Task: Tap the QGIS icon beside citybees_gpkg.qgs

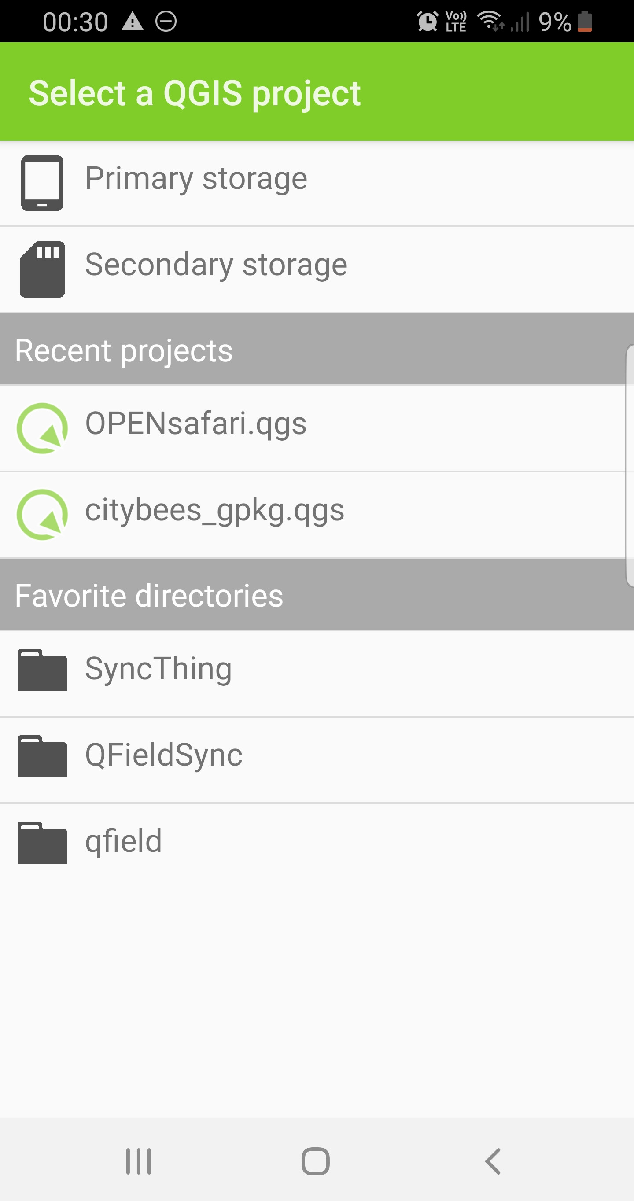Action: 42,514
